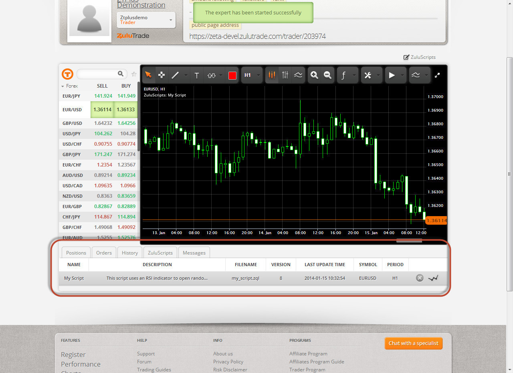Open the History tab
Viewport: 513px width, 373px height.
130,253
